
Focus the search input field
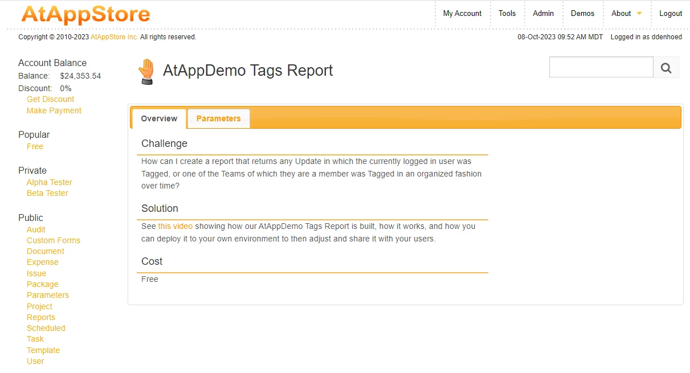tap(601, 67)
